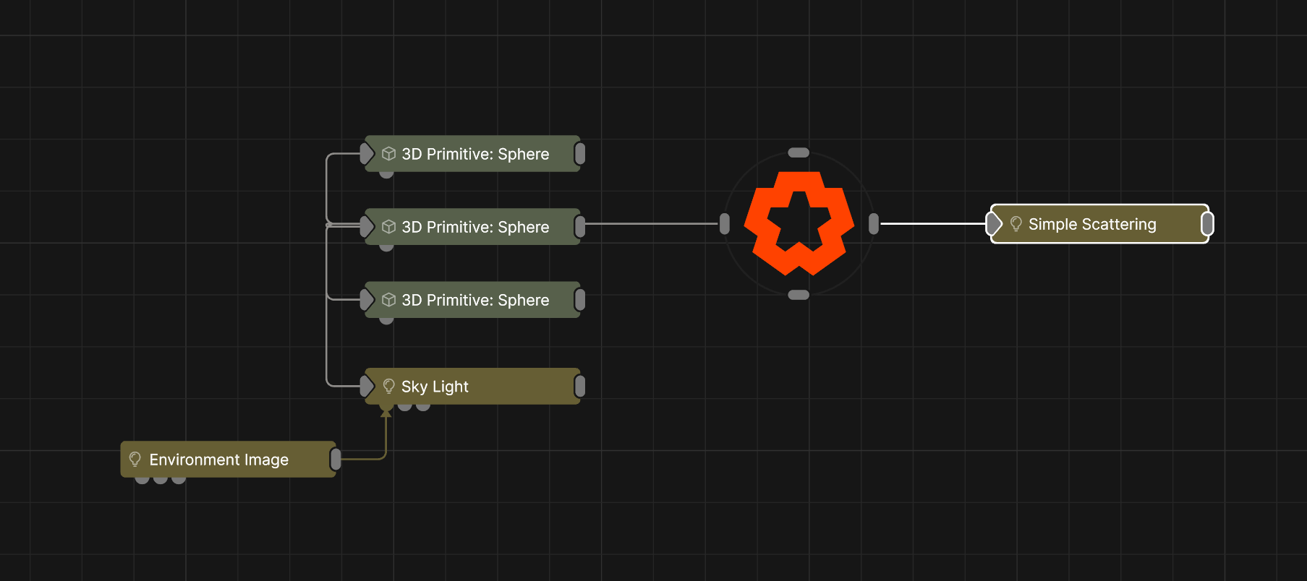The width and height of the screenshot is (1307, 581).
Task: Select the Sky Light node label
Action: pyautogui.click(x=435, y=387)
